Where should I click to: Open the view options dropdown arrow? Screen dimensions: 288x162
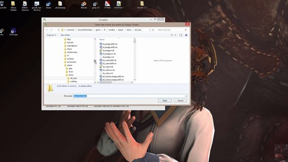point(175,35)
